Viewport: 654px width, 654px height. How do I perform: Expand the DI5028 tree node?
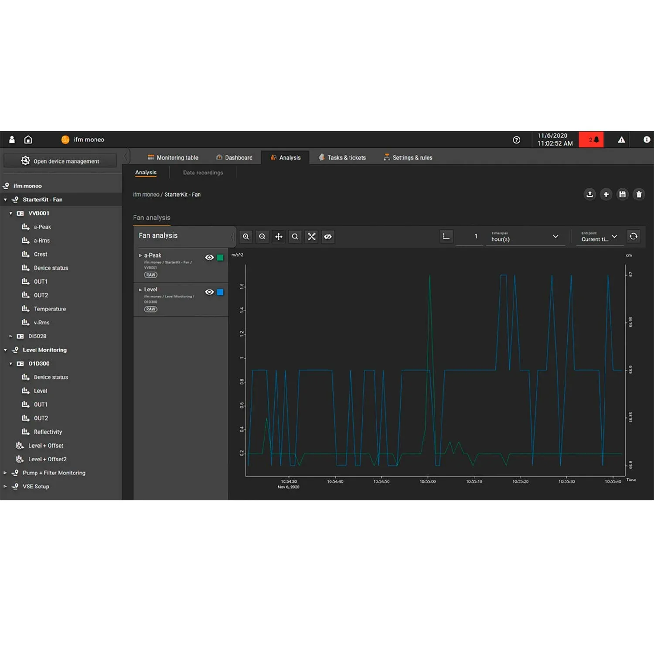11,336
